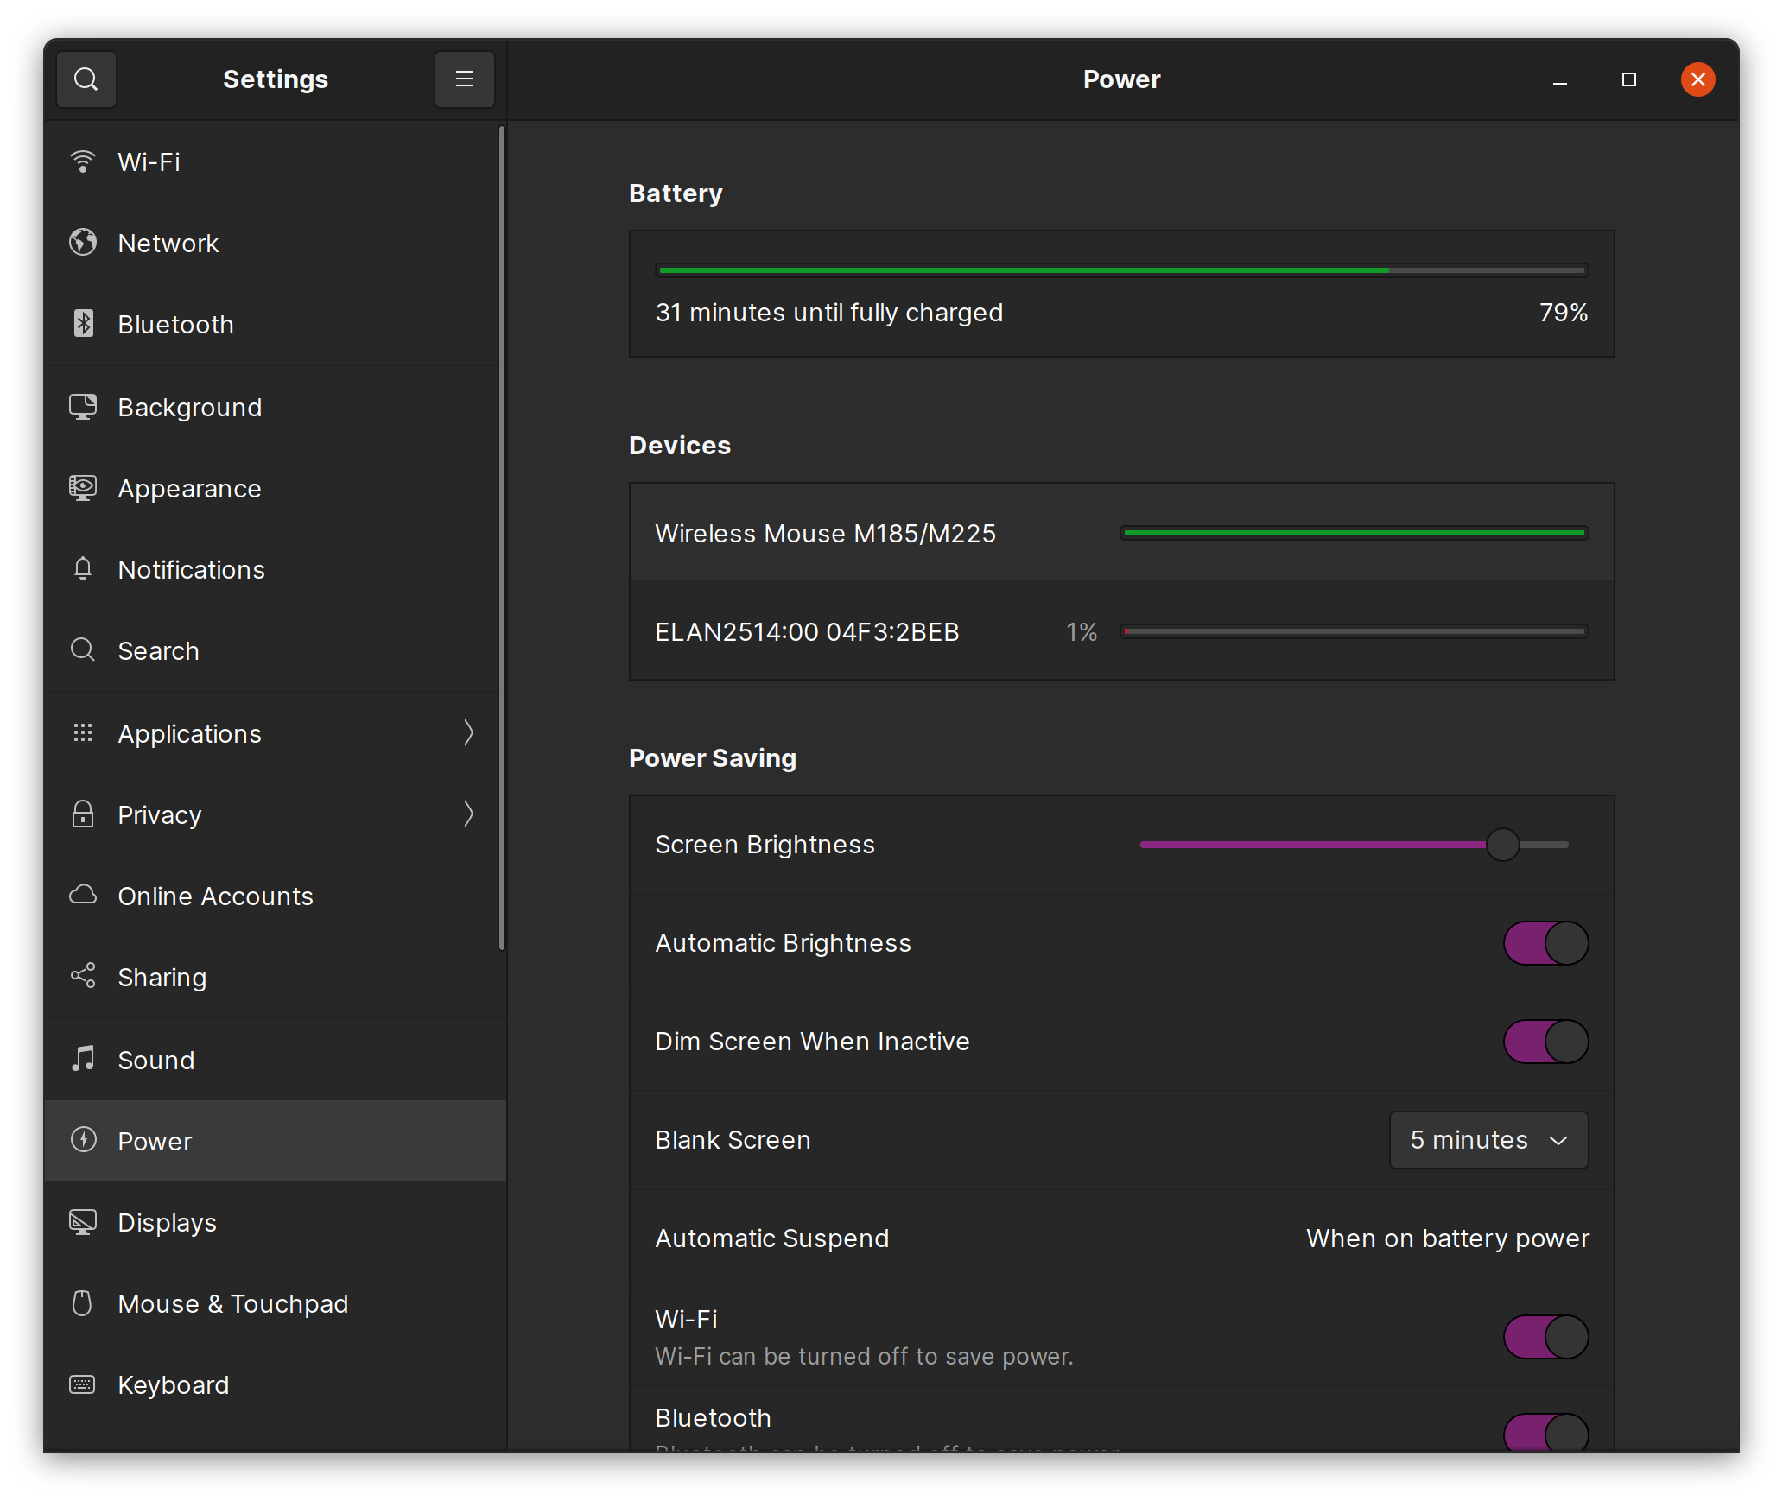
Task: Open the Blank Screen timeout dropdown
Action: pos(1488,1140)
